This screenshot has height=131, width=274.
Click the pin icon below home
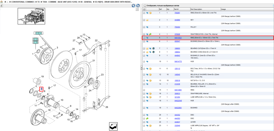[x=1, y=5]
